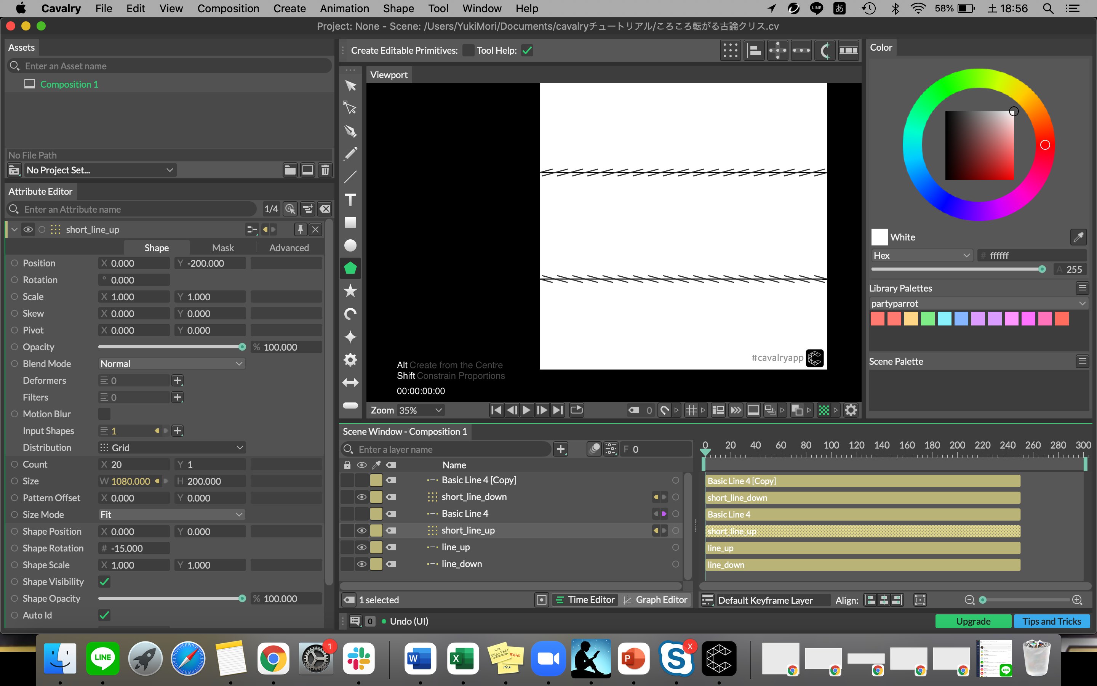
Task: Switch to Graph Editor tab
Action: [656, 600]
